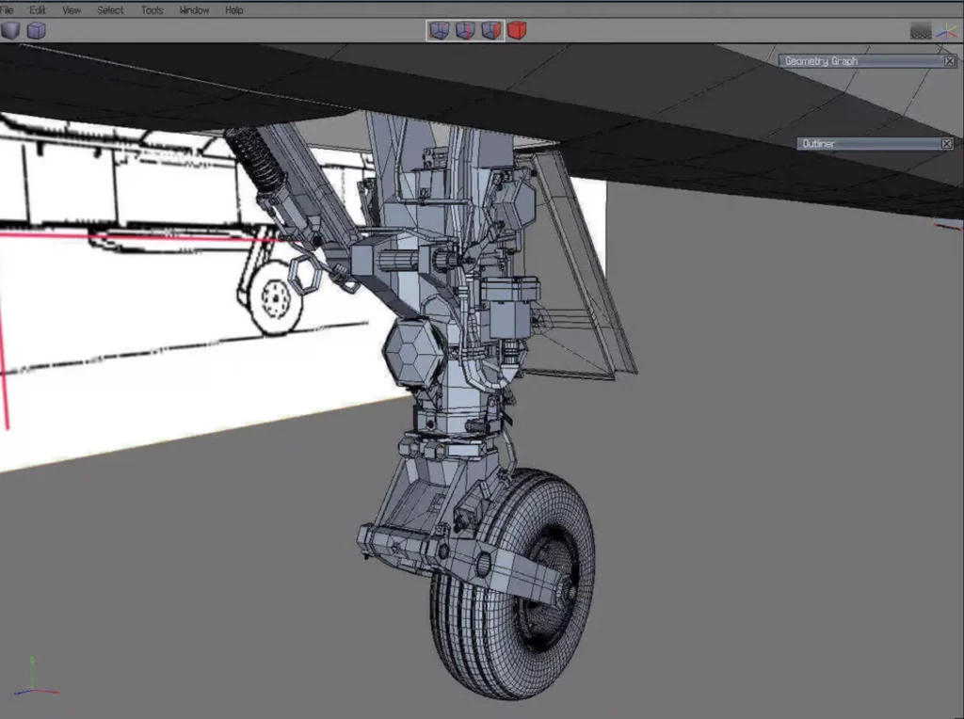Toggle the axes display icon
The image size is (964, 719).
pos(947,31)
